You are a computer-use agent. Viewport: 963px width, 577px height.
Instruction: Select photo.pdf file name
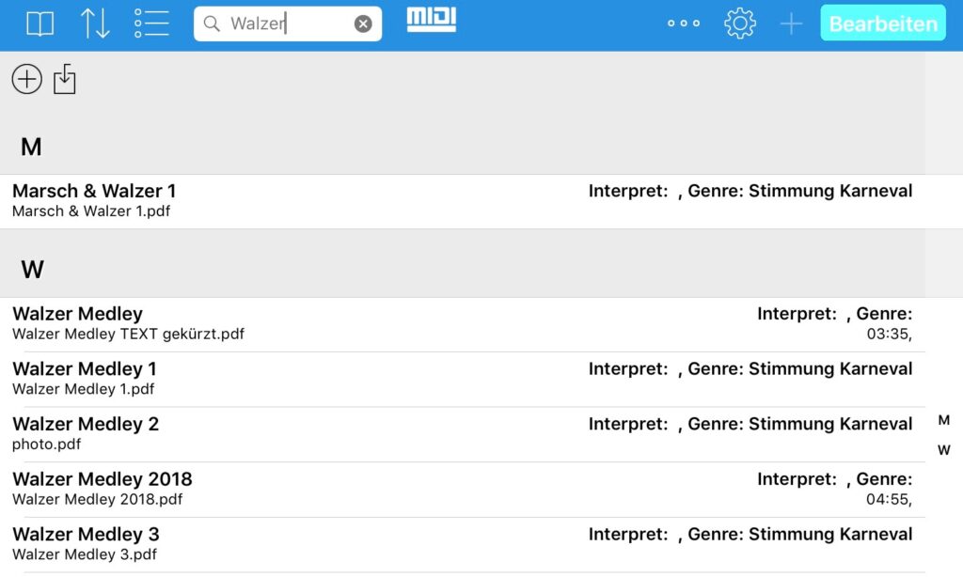coord(47,444)
